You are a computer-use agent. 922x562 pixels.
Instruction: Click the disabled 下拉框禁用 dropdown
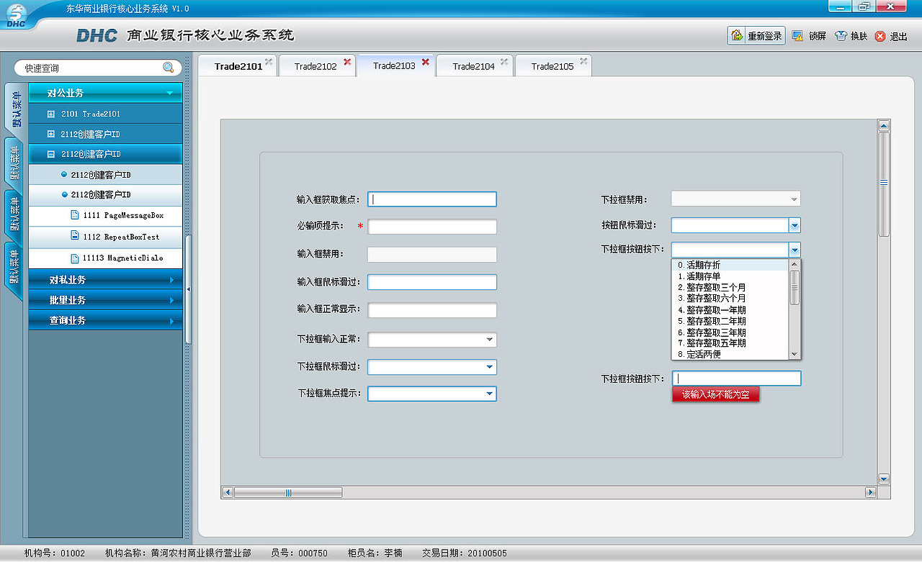tap(735, 199)
